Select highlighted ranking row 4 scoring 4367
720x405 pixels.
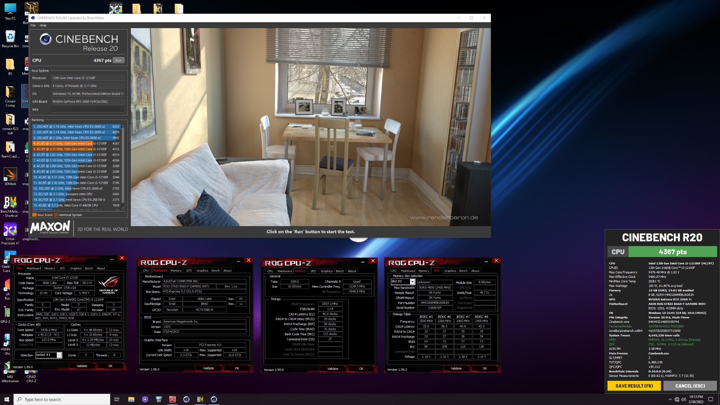click(76, 144)
